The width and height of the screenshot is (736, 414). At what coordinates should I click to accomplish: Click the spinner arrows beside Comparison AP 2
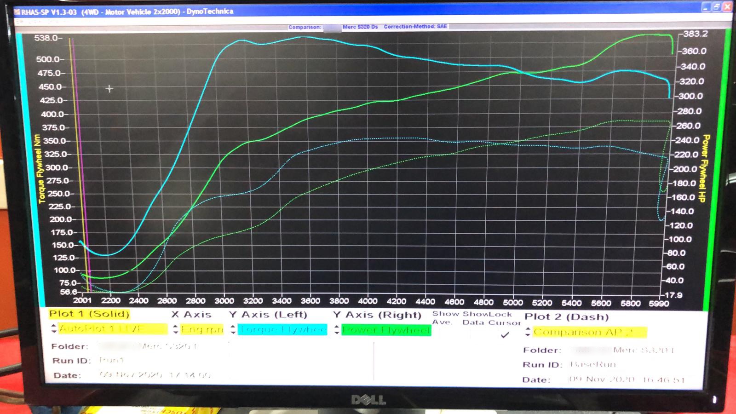click(529, 332)
